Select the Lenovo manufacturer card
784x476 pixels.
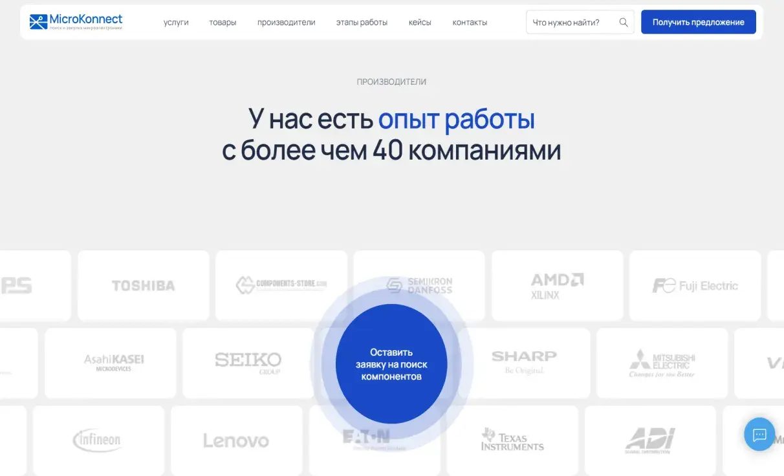(x=236, y=440)
